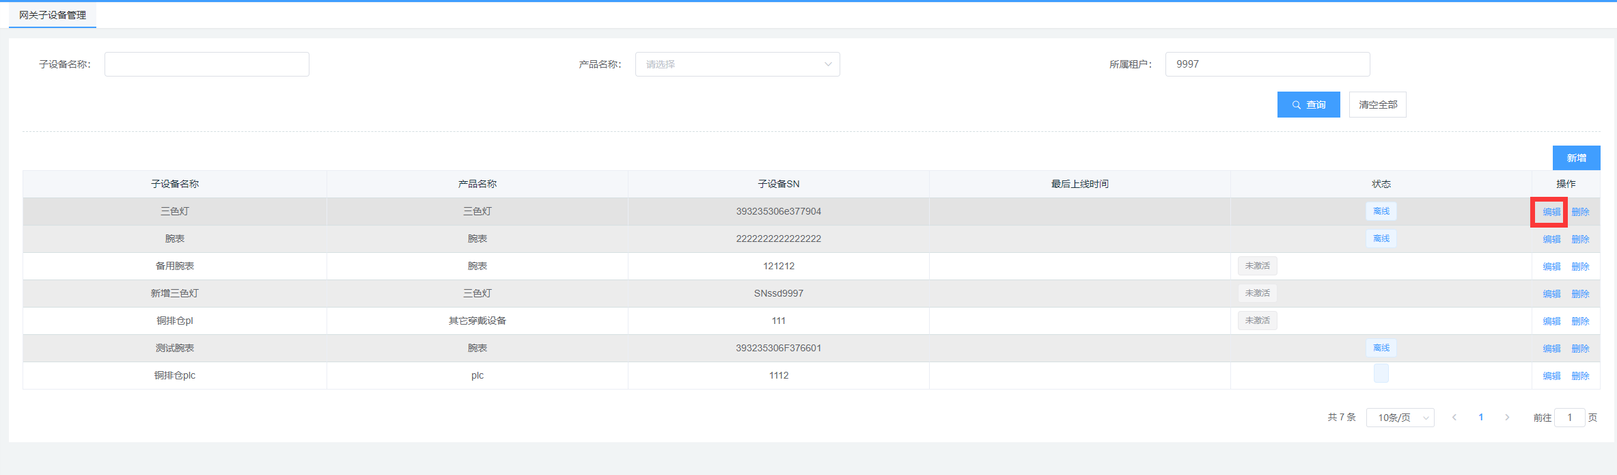Screen dimensions: 1617x475
Task: Click page number 1 in pagination
Action: click(1481, 418)
